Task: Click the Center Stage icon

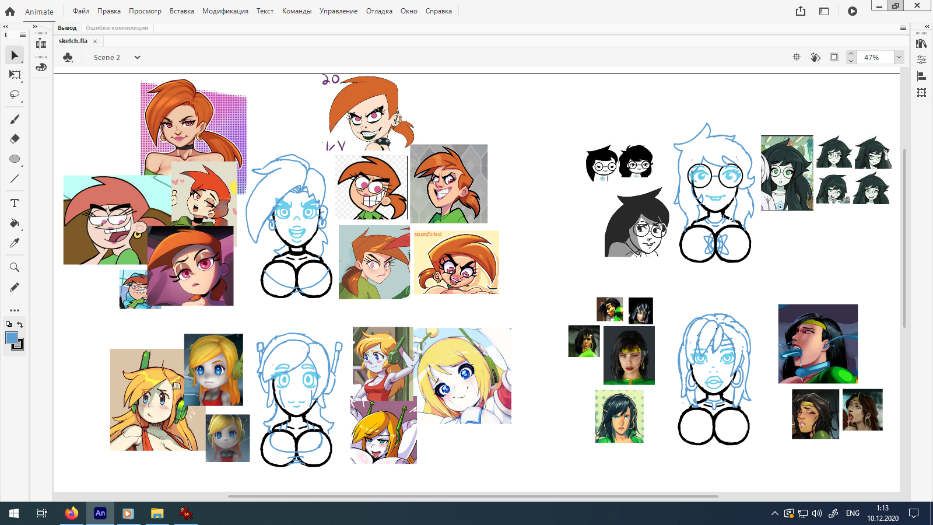Action: pyautogui.click(x=797, y=57)
